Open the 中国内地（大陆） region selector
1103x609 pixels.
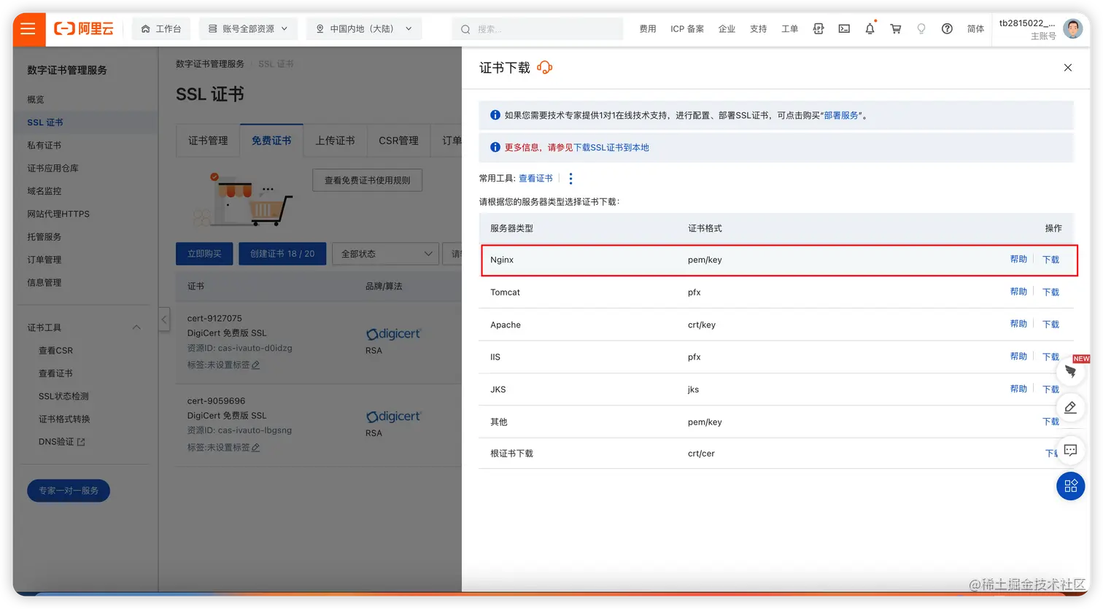click(364, 29)
